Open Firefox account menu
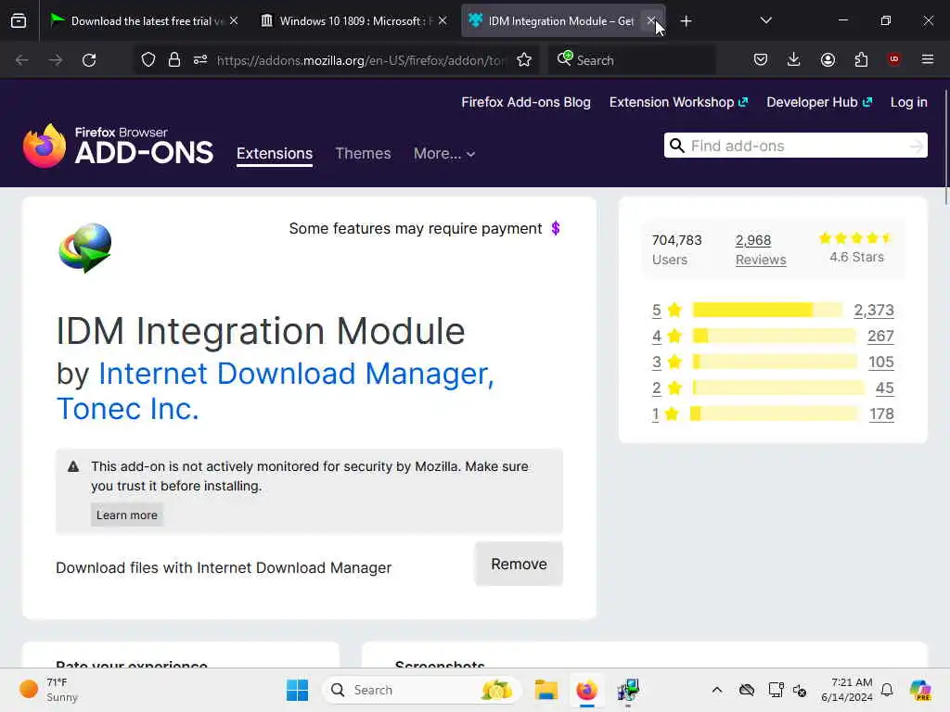Screen dimensions: 950x712 point(828,59)
